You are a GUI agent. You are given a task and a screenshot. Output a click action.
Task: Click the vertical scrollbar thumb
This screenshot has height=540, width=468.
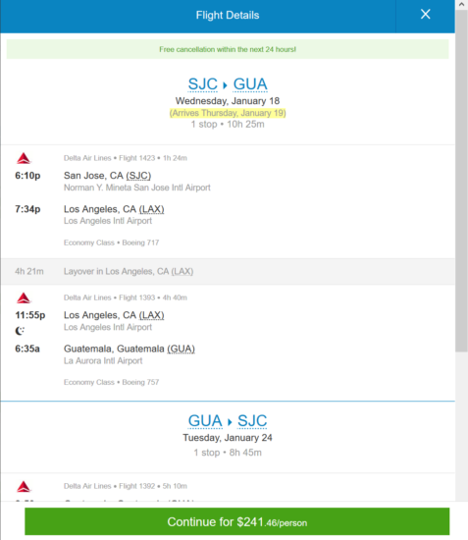461,181
